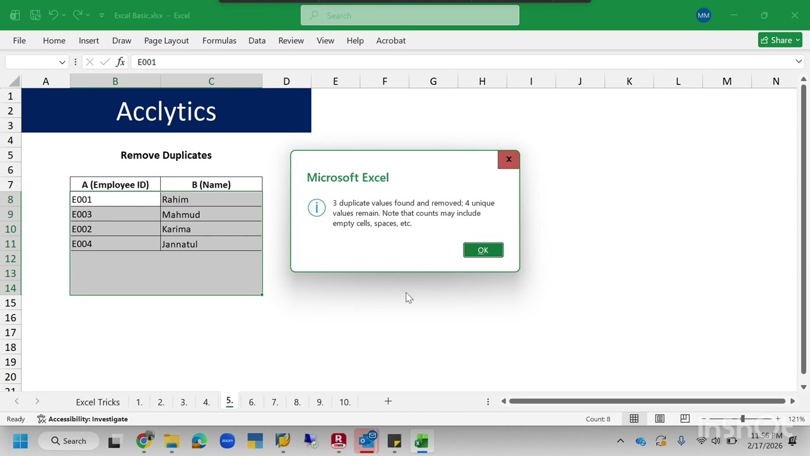Click previous sheet navigation arrow
The image size is (810, 456).
[16, 402]
